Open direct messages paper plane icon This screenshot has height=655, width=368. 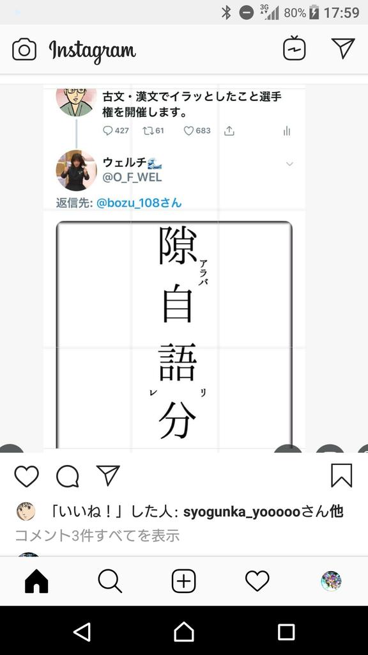343,48
